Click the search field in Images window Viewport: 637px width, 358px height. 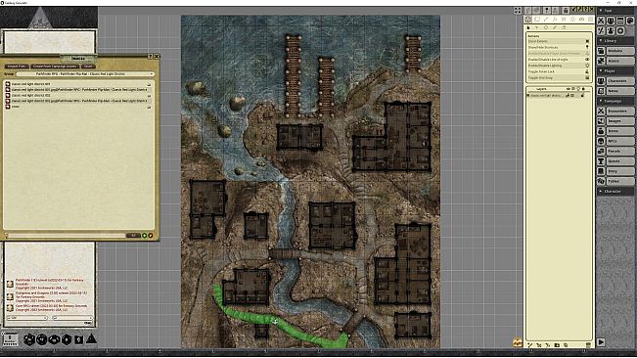tap(67, 236)
